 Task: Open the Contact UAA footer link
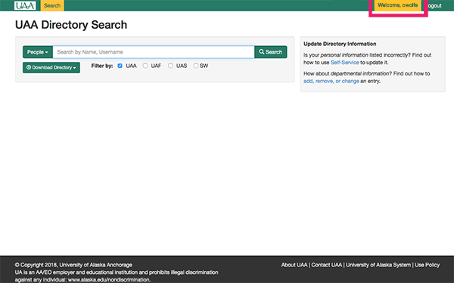(327, 265)
